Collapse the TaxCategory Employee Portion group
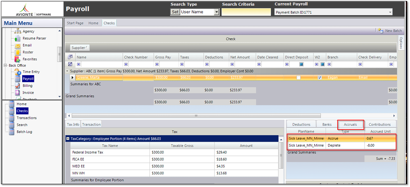This screenshot has height=187, width=410. pos(68,139)
